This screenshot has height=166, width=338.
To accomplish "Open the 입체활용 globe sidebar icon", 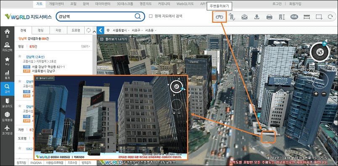I will pos(7,117).
